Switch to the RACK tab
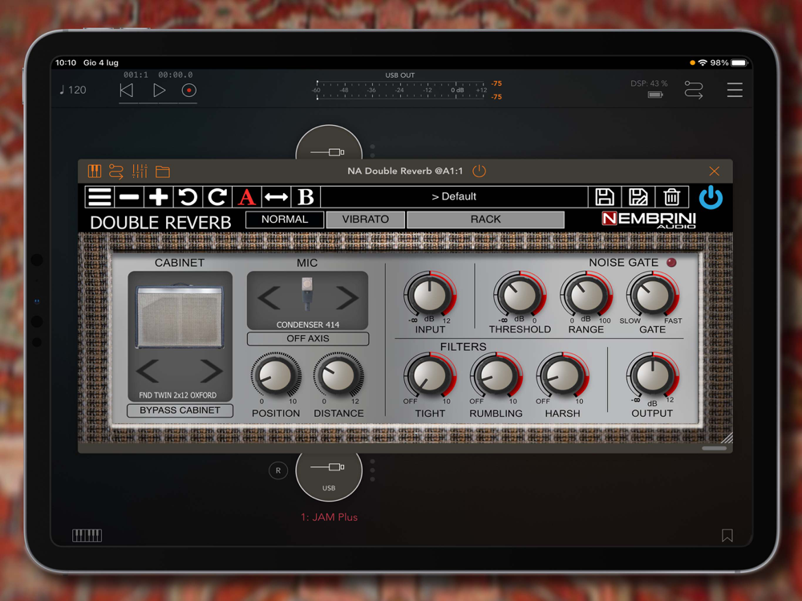This screenshot has height=601, width=802. 485,220
